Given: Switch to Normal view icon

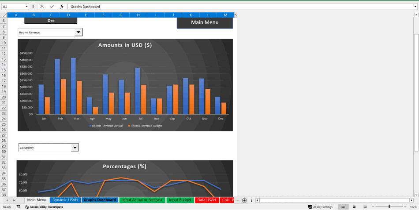Looking at the screenshot, I should tap(343, 207).
